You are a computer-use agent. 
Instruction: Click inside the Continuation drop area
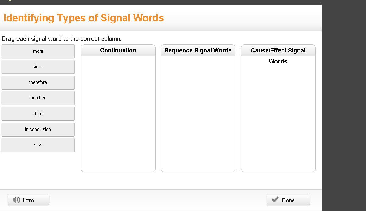118,114
